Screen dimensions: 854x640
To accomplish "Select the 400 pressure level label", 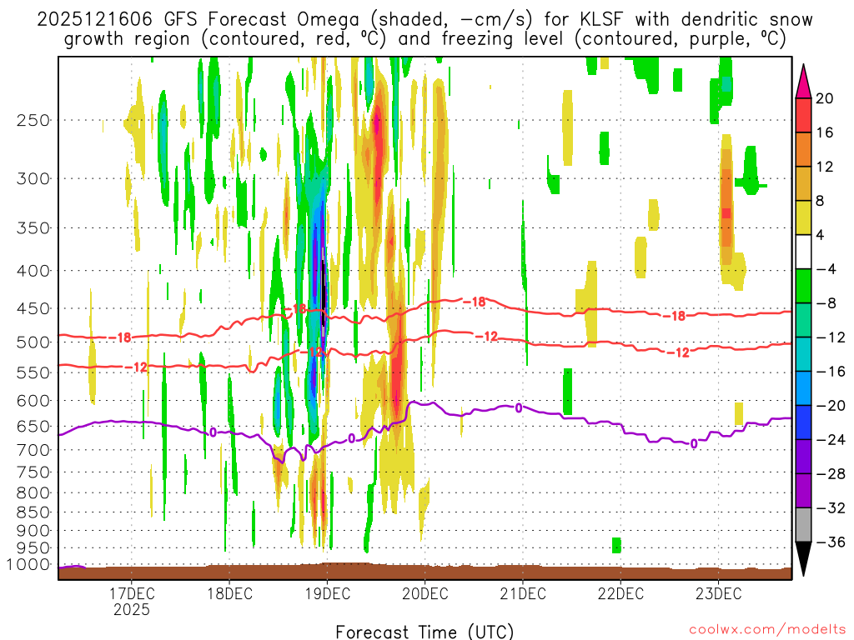I will (x=33, y=271).
